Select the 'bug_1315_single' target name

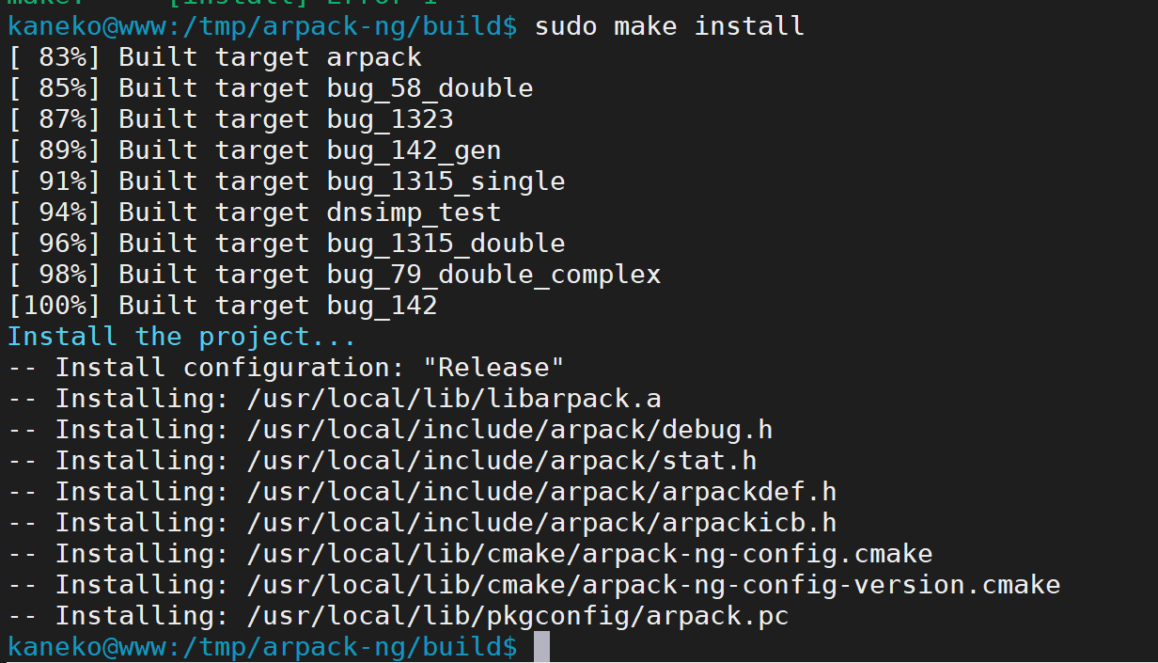coord(446,181)
